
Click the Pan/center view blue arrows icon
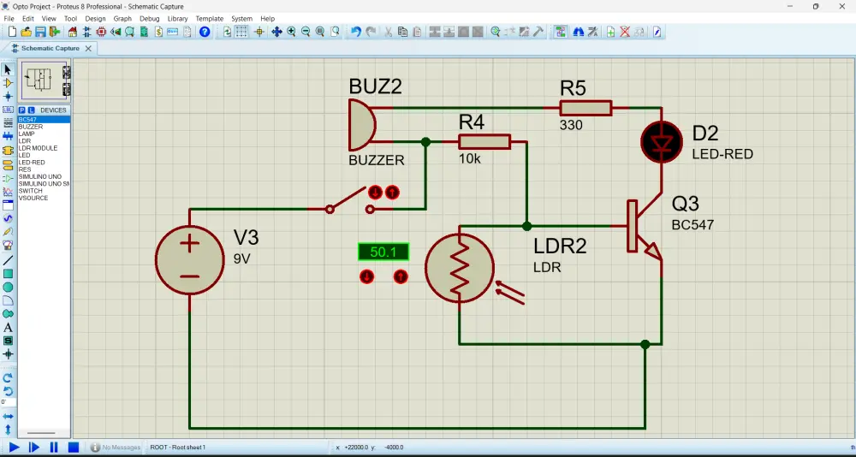tap(276, 32)
